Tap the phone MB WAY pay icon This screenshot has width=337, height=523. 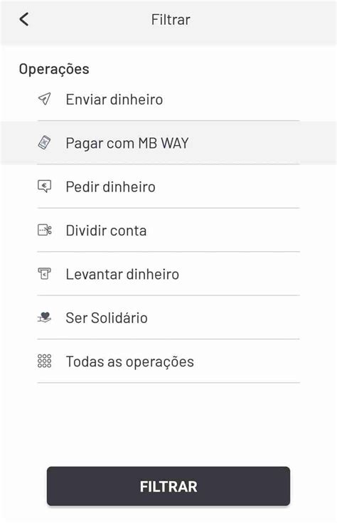coord(44,143)
